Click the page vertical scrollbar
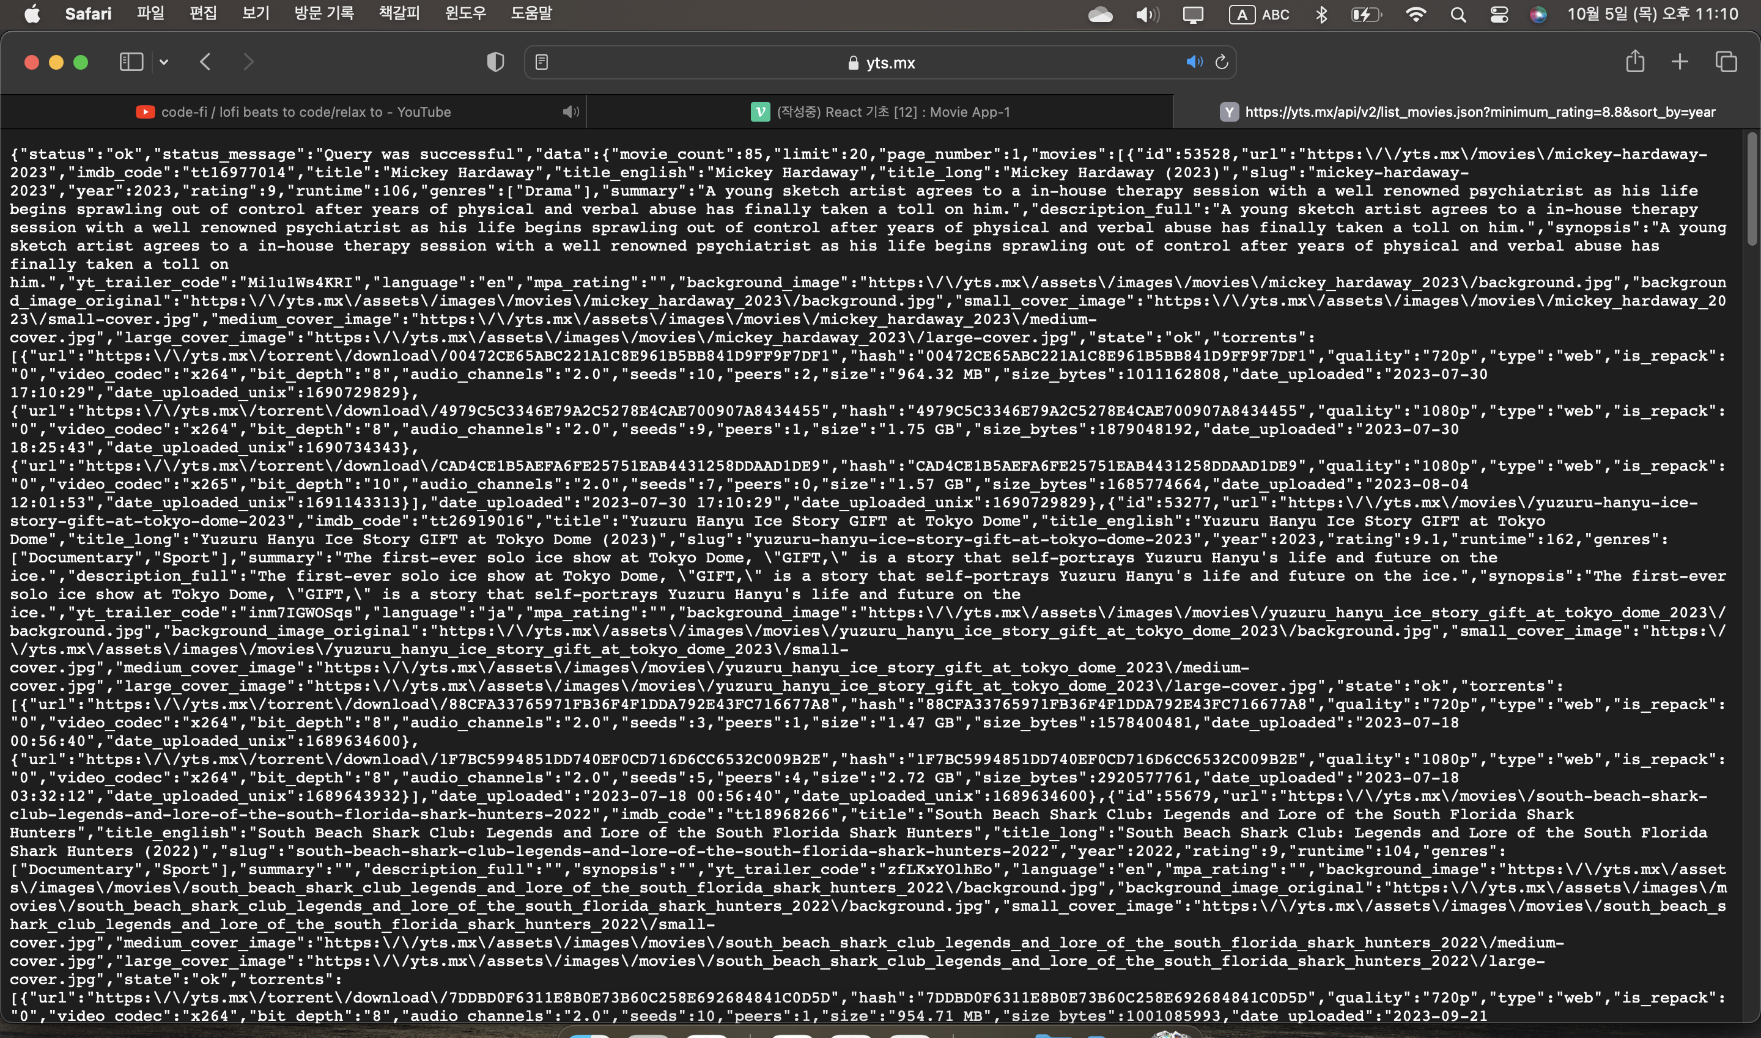 [1751, 189]
